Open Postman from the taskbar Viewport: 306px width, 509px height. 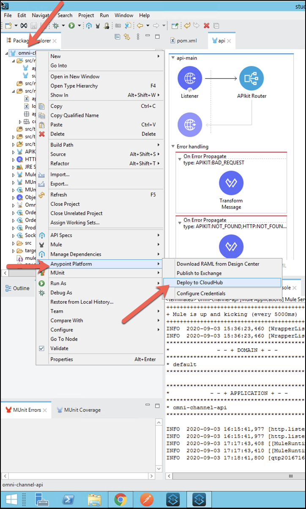coord(147,500)
